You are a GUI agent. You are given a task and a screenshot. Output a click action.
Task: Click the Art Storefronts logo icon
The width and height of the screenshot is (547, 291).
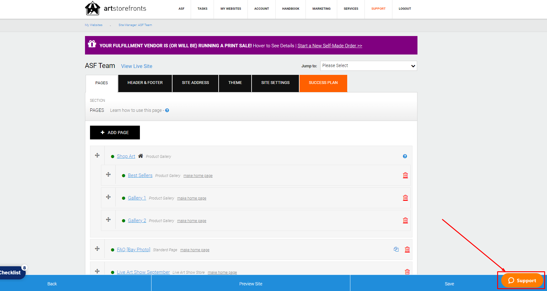(x=93, y=8)
